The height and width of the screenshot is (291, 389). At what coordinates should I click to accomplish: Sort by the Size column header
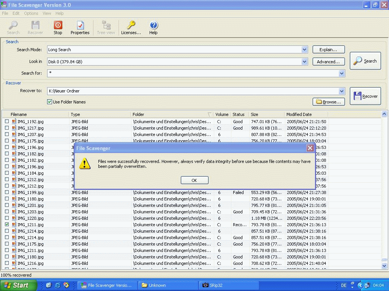(x=267, y=114)
